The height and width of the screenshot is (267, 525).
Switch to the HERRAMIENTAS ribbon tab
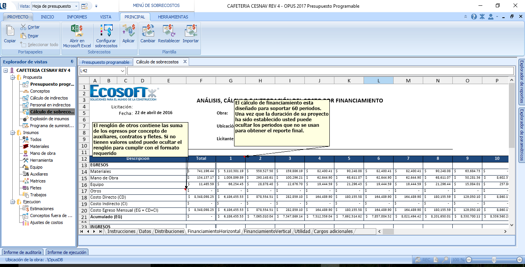[173, 17]
